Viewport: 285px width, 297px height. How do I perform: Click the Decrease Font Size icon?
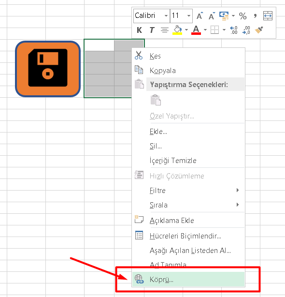point(212,16)
